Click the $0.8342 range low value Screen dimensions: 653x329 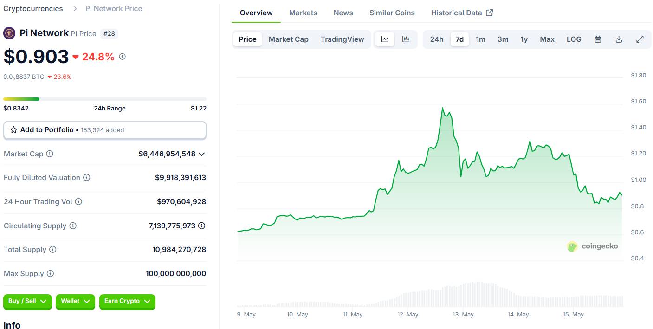coord(16,108)
